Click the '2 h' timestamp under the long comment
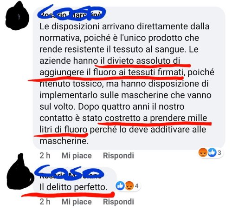Screen dimensions: 232x211 (x=45, y=156)
